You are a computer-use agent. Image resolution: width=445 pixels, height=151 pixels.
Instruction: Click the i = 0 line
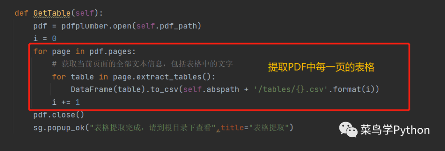pos(45,39)
